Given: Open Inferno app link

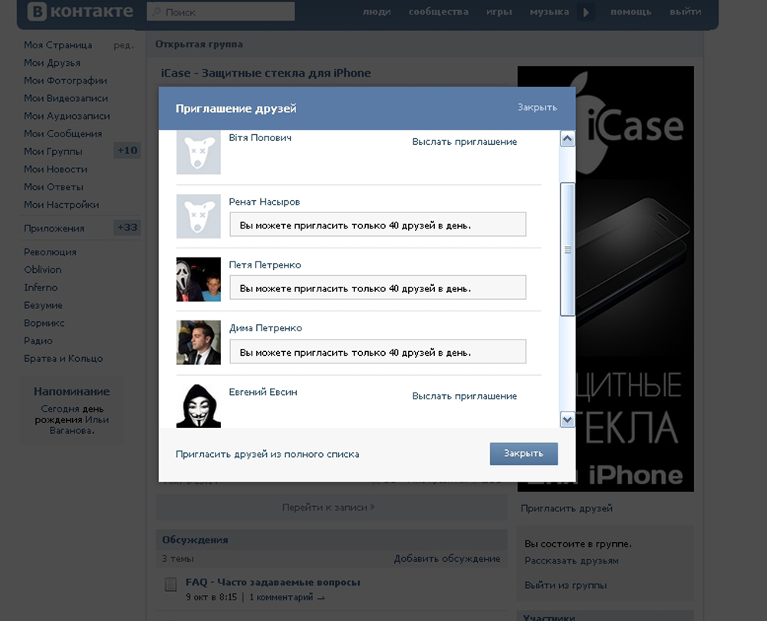Looking at the screenshot, I should tap(41, 287).
